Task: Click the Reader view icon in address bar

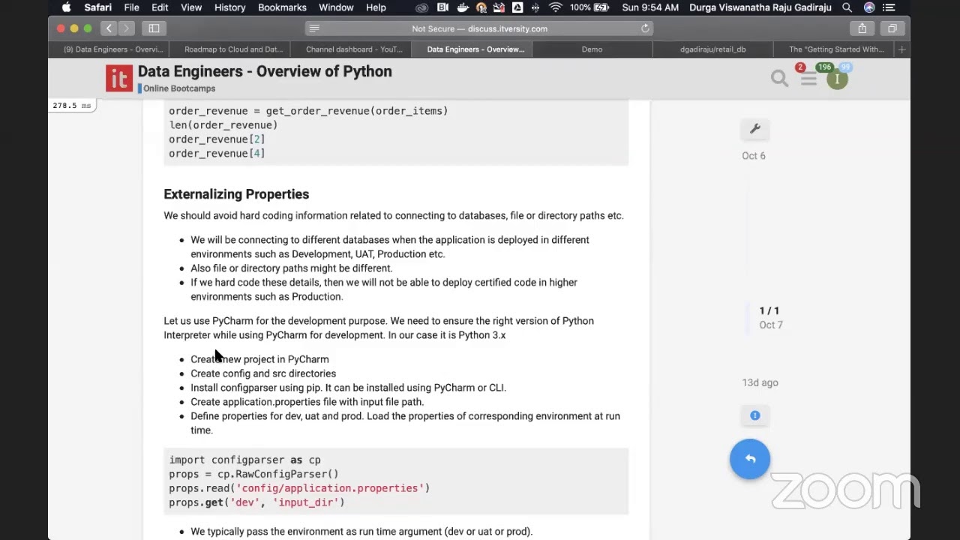Action: pos(314,28)
